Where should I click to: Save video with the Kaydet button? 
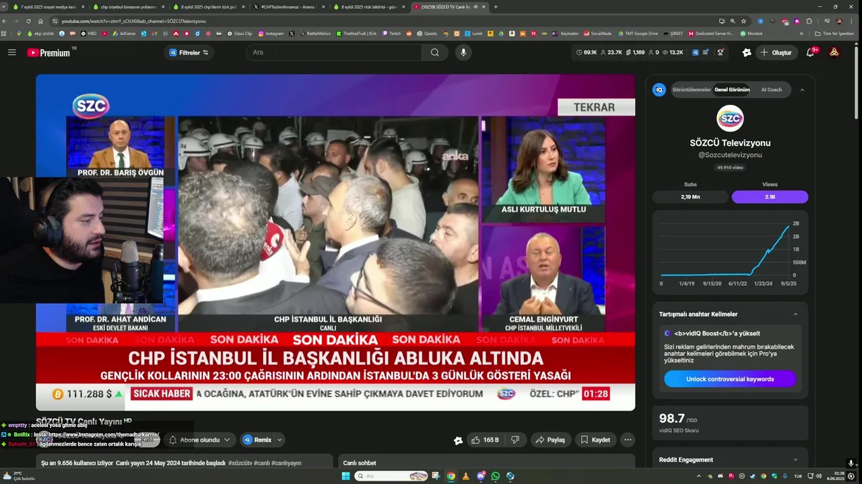click(x=595, y=440)
